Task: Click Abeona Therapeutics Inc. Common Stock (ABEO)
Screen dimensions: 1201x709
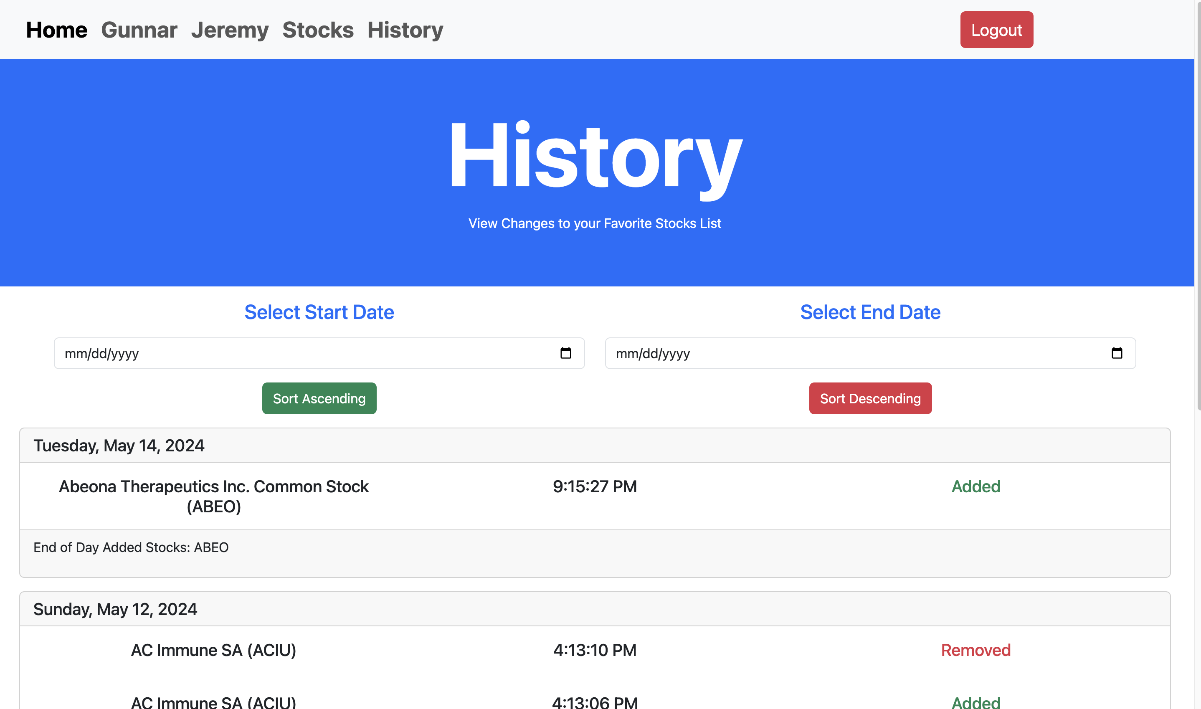Action: pos(213,496)
